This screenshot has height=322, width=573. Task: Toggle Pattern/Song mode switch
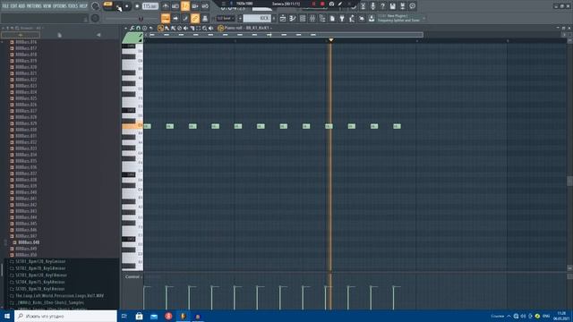point(107,4)
